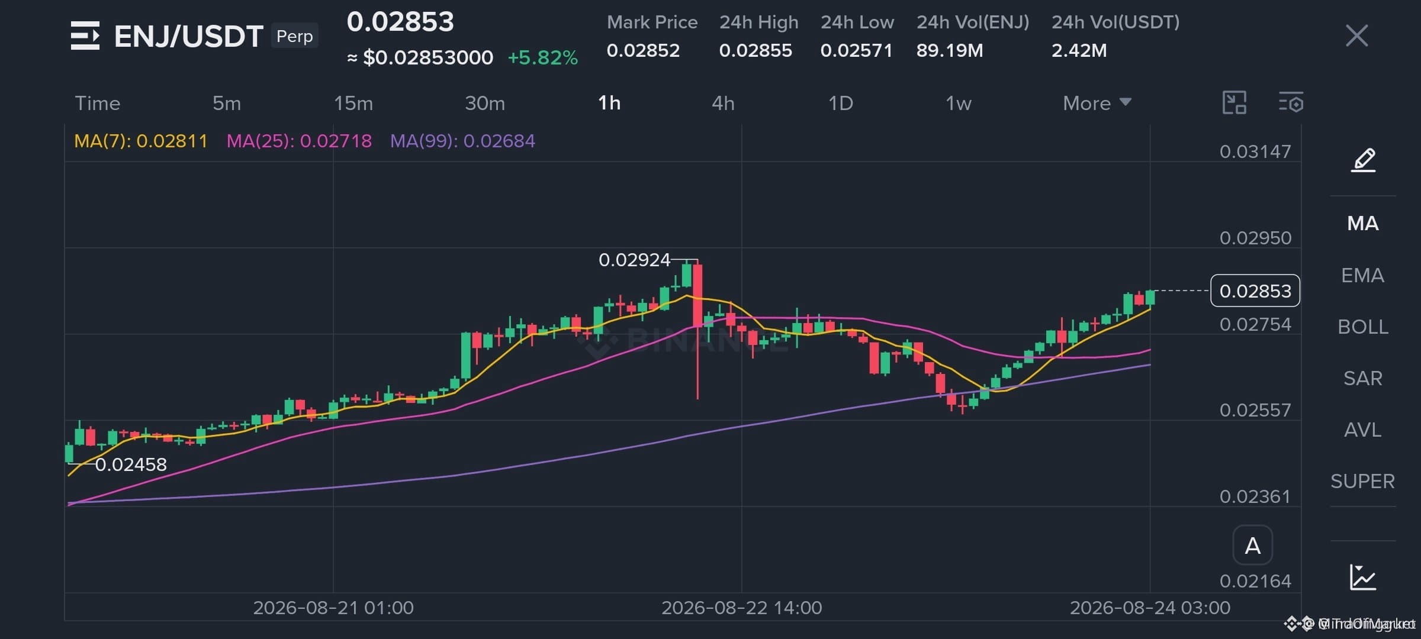This screenshot has height=639, width=1421.
Task: Switch to the 30m interval
Action: pyautogui.click(x=485, y=103)
